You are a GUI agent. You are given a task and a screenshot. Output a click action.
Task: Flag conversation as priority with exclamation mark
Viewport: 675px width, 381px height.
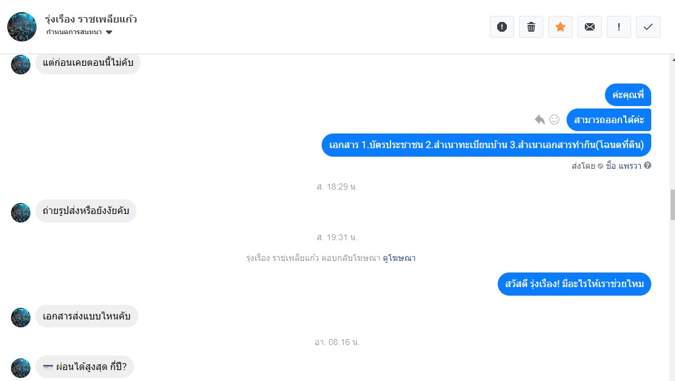pos(619,27)
